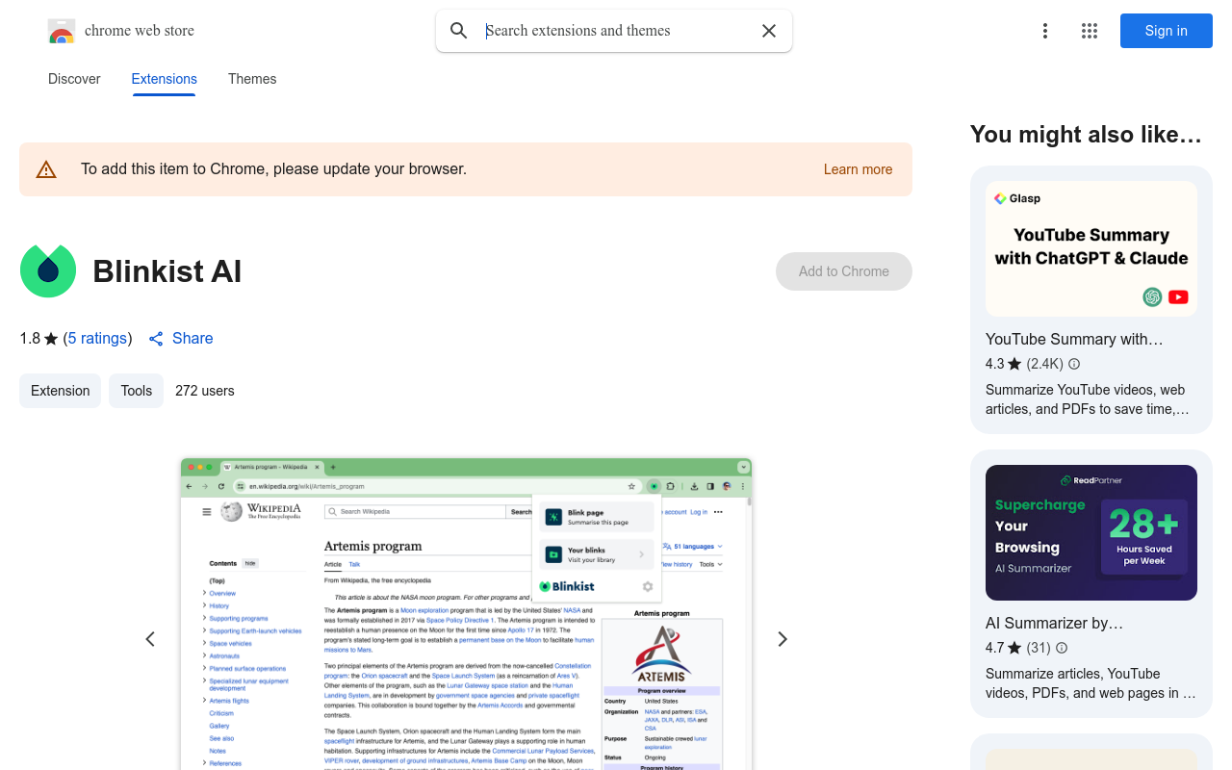Click the update your browser banner message
1232x770 pixels.
pyautogui.click(x=273, y=169)
